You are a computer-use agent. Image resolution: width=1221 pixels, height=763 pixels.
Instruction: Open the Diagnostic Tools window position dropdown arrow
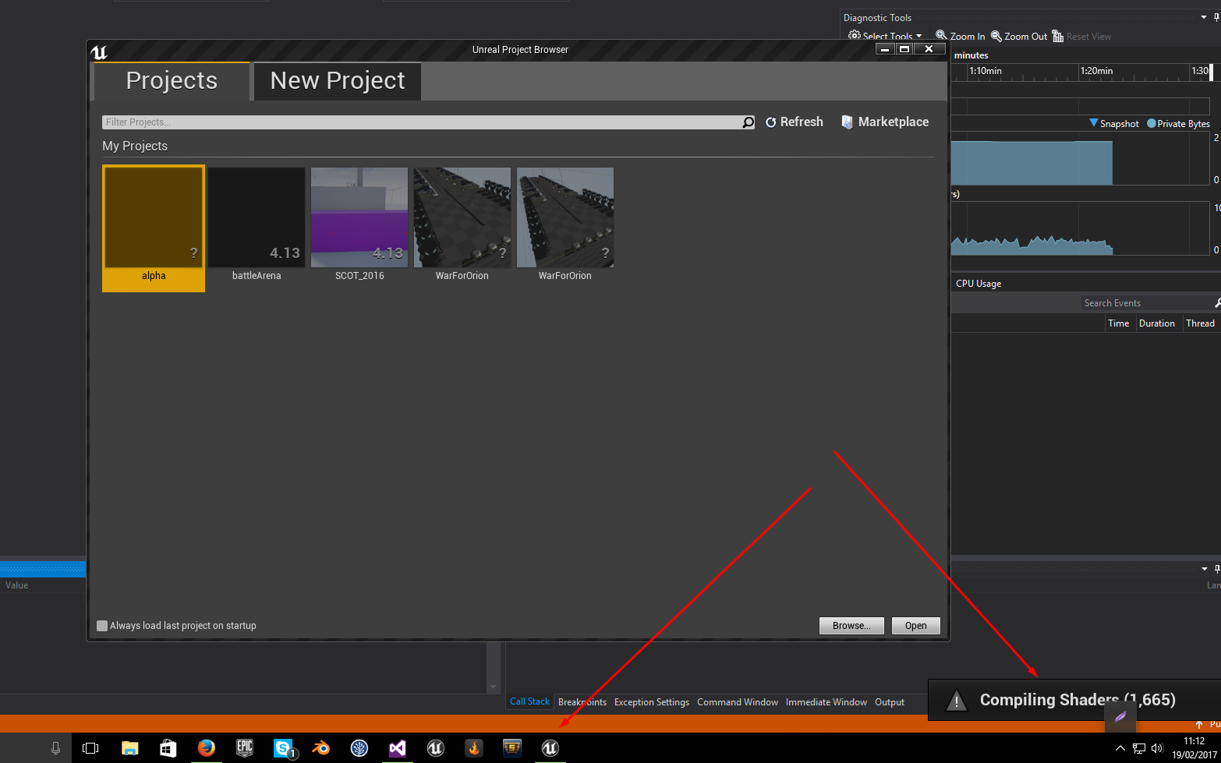1204,18
